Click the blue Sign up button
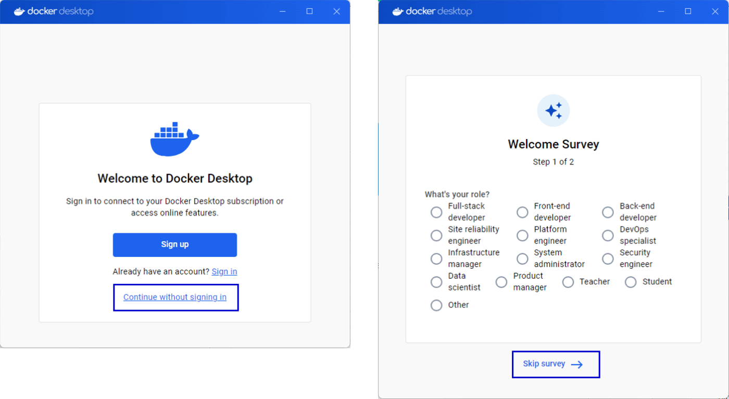This screenshot has width=729, height=399. [175, 245]
